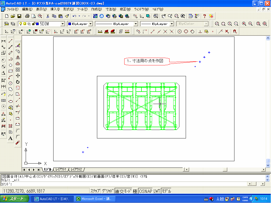Select the Rectangle drawing tool
271x203 pixels.
pos(11,71)
